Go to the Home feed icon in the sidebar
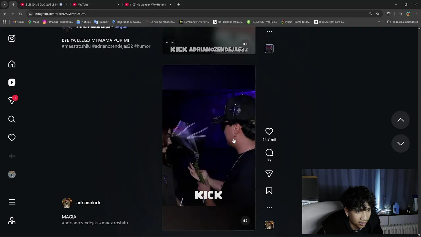 tap(12, 64)
